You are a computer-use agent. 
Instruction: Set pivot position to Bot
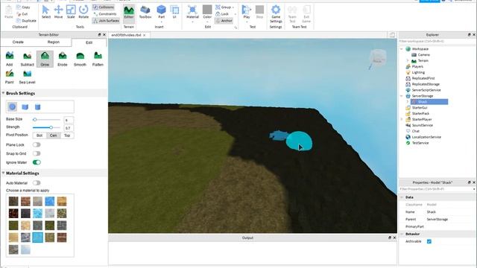40,135
